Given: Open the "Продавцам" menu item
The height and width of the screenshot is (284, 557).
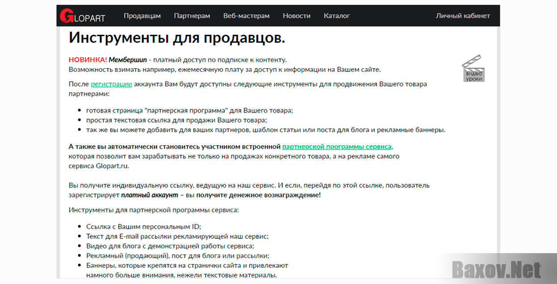Looking at the screenshot, I should point(142,16).
